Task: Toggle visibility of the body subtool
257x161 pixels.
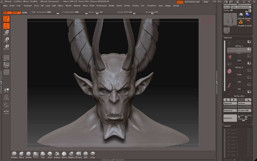Action: click(x=249, y=49)
